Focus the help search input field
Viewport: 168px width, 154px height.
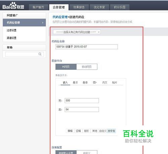(x=25, y=54)
